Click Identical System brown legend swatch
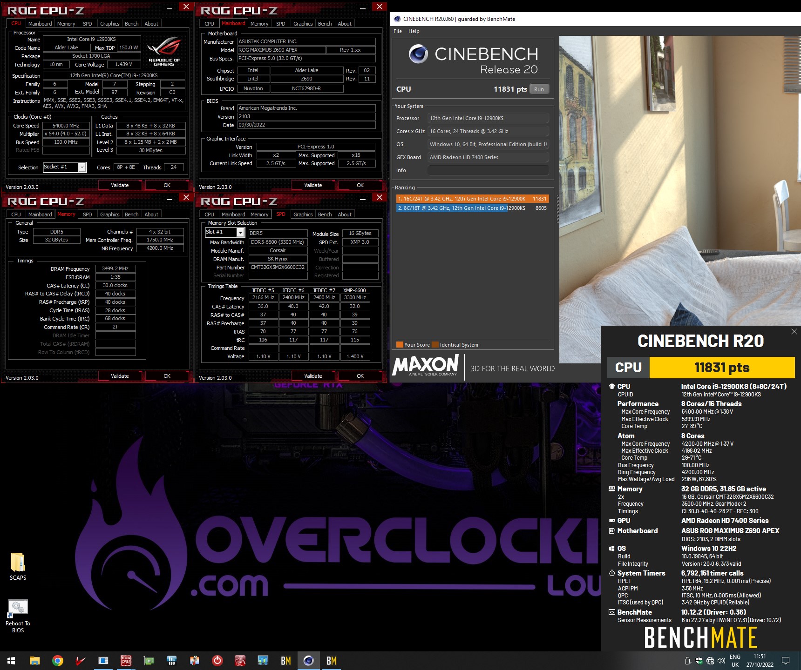This screenshot has width=801, height=670. pos(435,345)
